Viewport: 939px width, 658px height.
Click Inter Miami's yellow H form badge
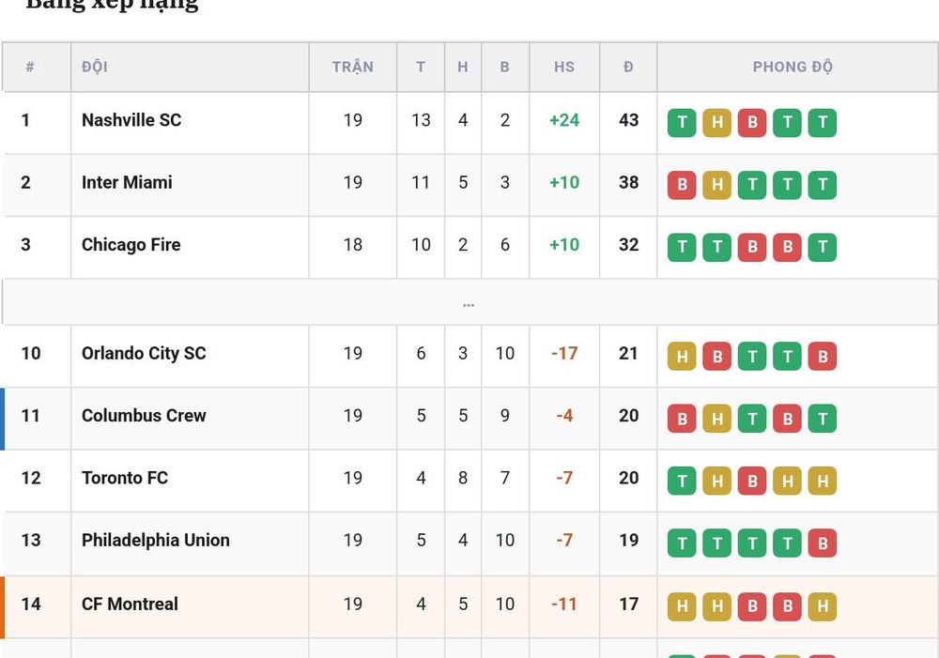point(716,185)
